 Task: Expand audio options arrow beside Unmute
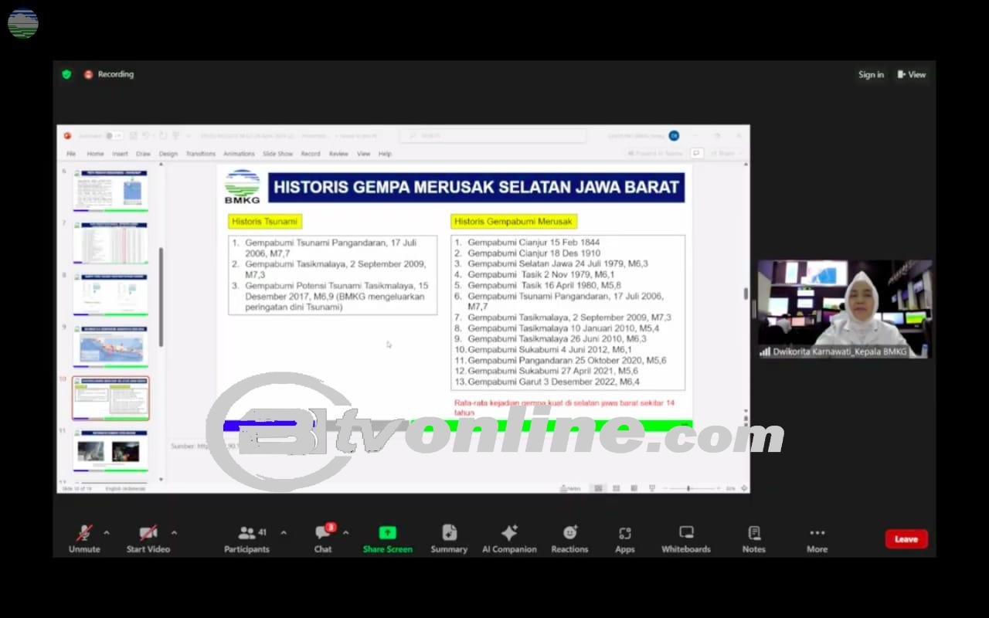[x=107, y=532]
